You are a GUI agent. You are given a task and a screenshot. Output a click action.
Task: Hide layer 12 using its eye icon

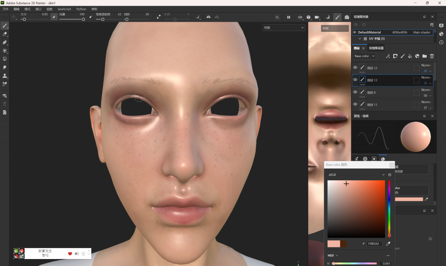(x=355, y=68)
